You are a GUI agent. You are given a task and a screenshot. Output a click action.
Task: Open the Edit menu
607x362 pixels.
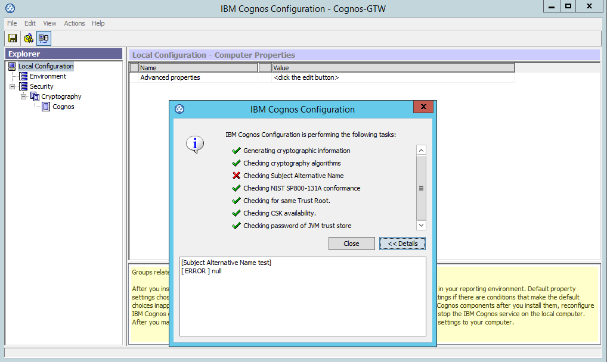[30, 23]
